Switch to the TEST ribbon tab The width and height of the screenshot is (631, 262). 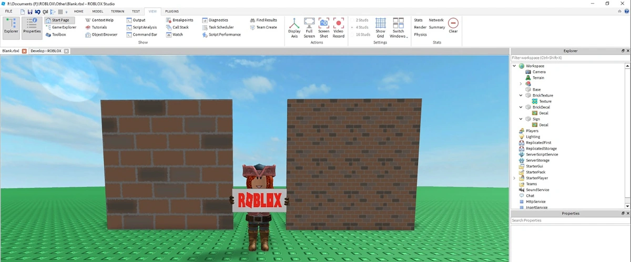[136, 11]
